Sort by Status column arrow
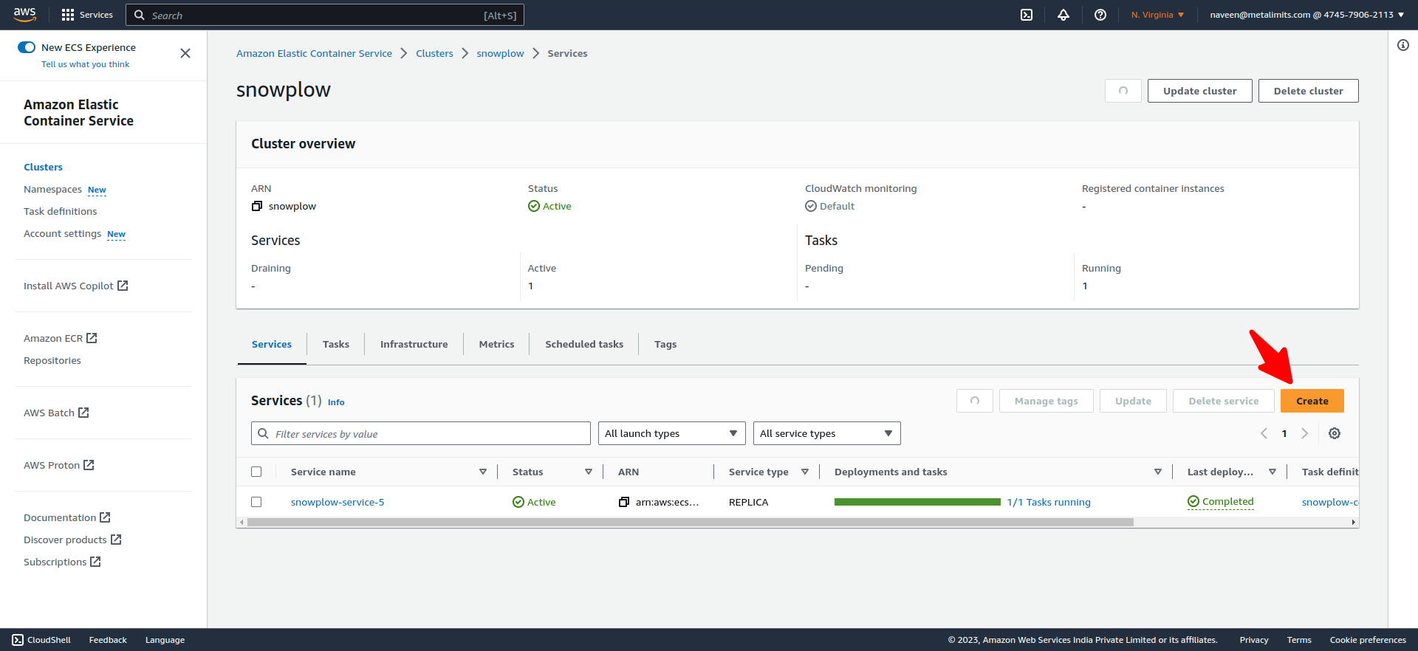Screen dimensions: 1418x651 (589, 472)
